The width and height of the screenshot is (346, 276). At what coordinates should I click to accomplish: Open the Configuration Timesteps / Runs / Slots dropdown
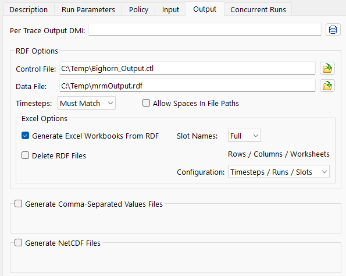[279, 172]
